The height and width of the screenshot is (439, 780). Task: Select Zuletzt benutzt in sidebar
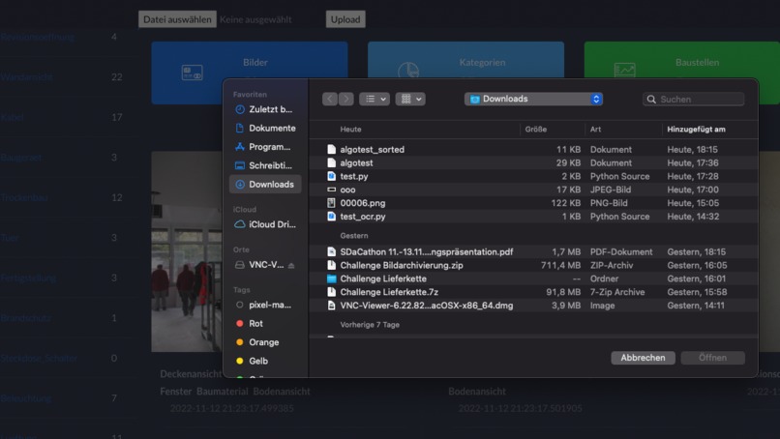(x=264, y=109)
